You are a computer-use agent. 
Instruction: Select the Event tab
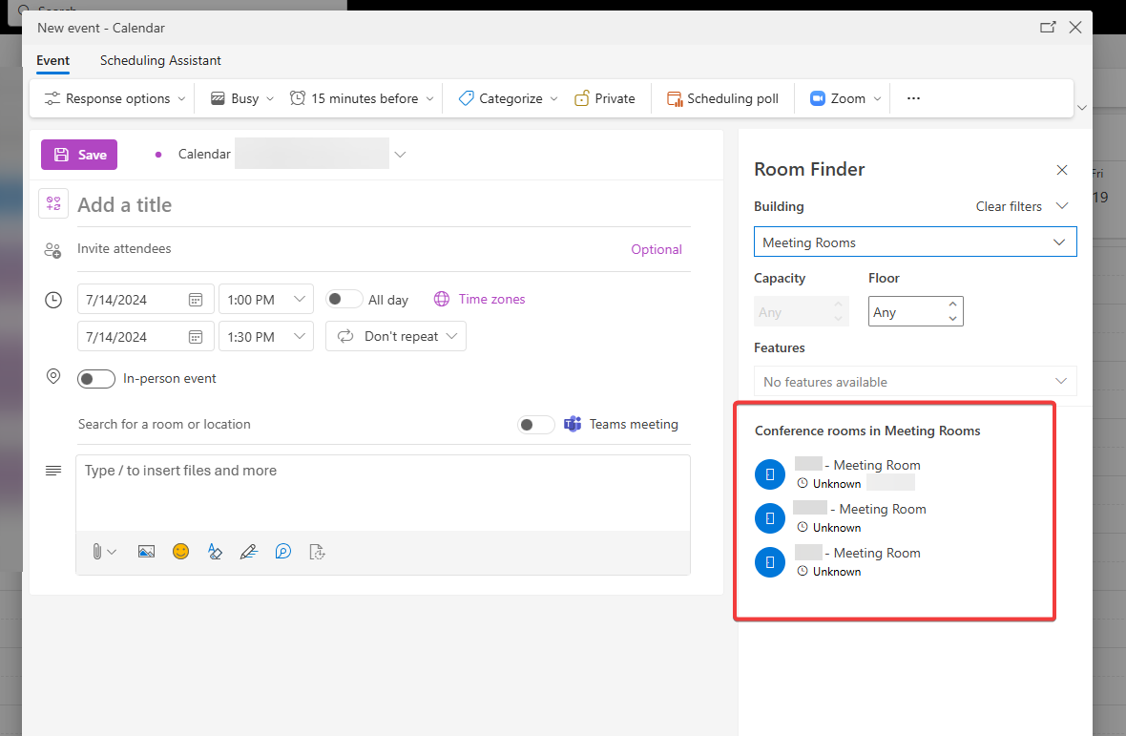[x=53, y=60]
